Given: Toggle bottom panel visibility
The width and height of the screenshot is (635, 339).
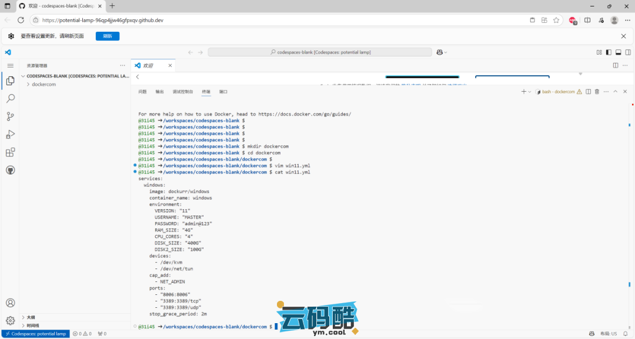Looking at the screenshot, I should click(x=617, y=52).
